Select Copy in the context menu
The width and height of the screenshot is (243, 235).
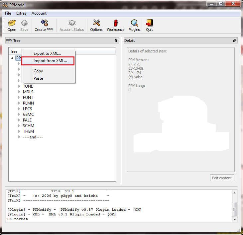[x=48, y=71]
